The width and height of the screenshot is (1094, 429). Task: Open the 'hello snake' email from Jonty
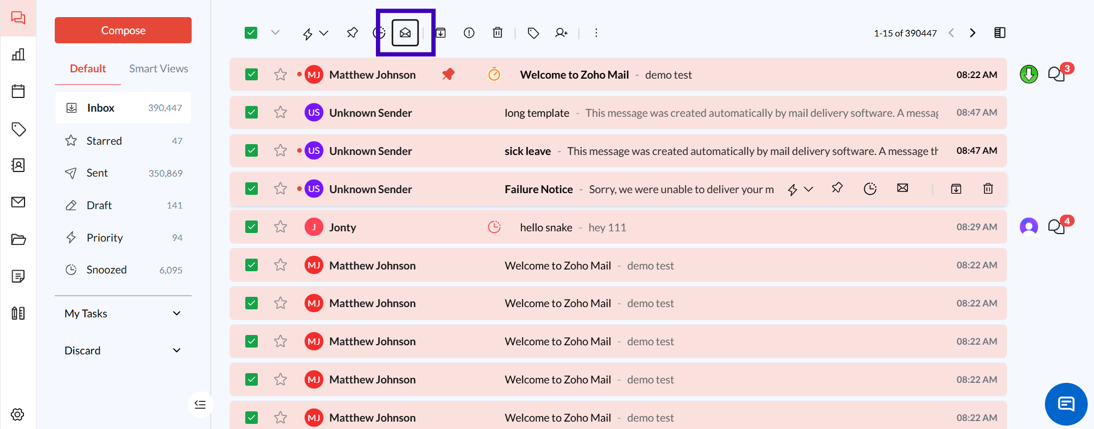pyautogui.click(x=546, y=227)
